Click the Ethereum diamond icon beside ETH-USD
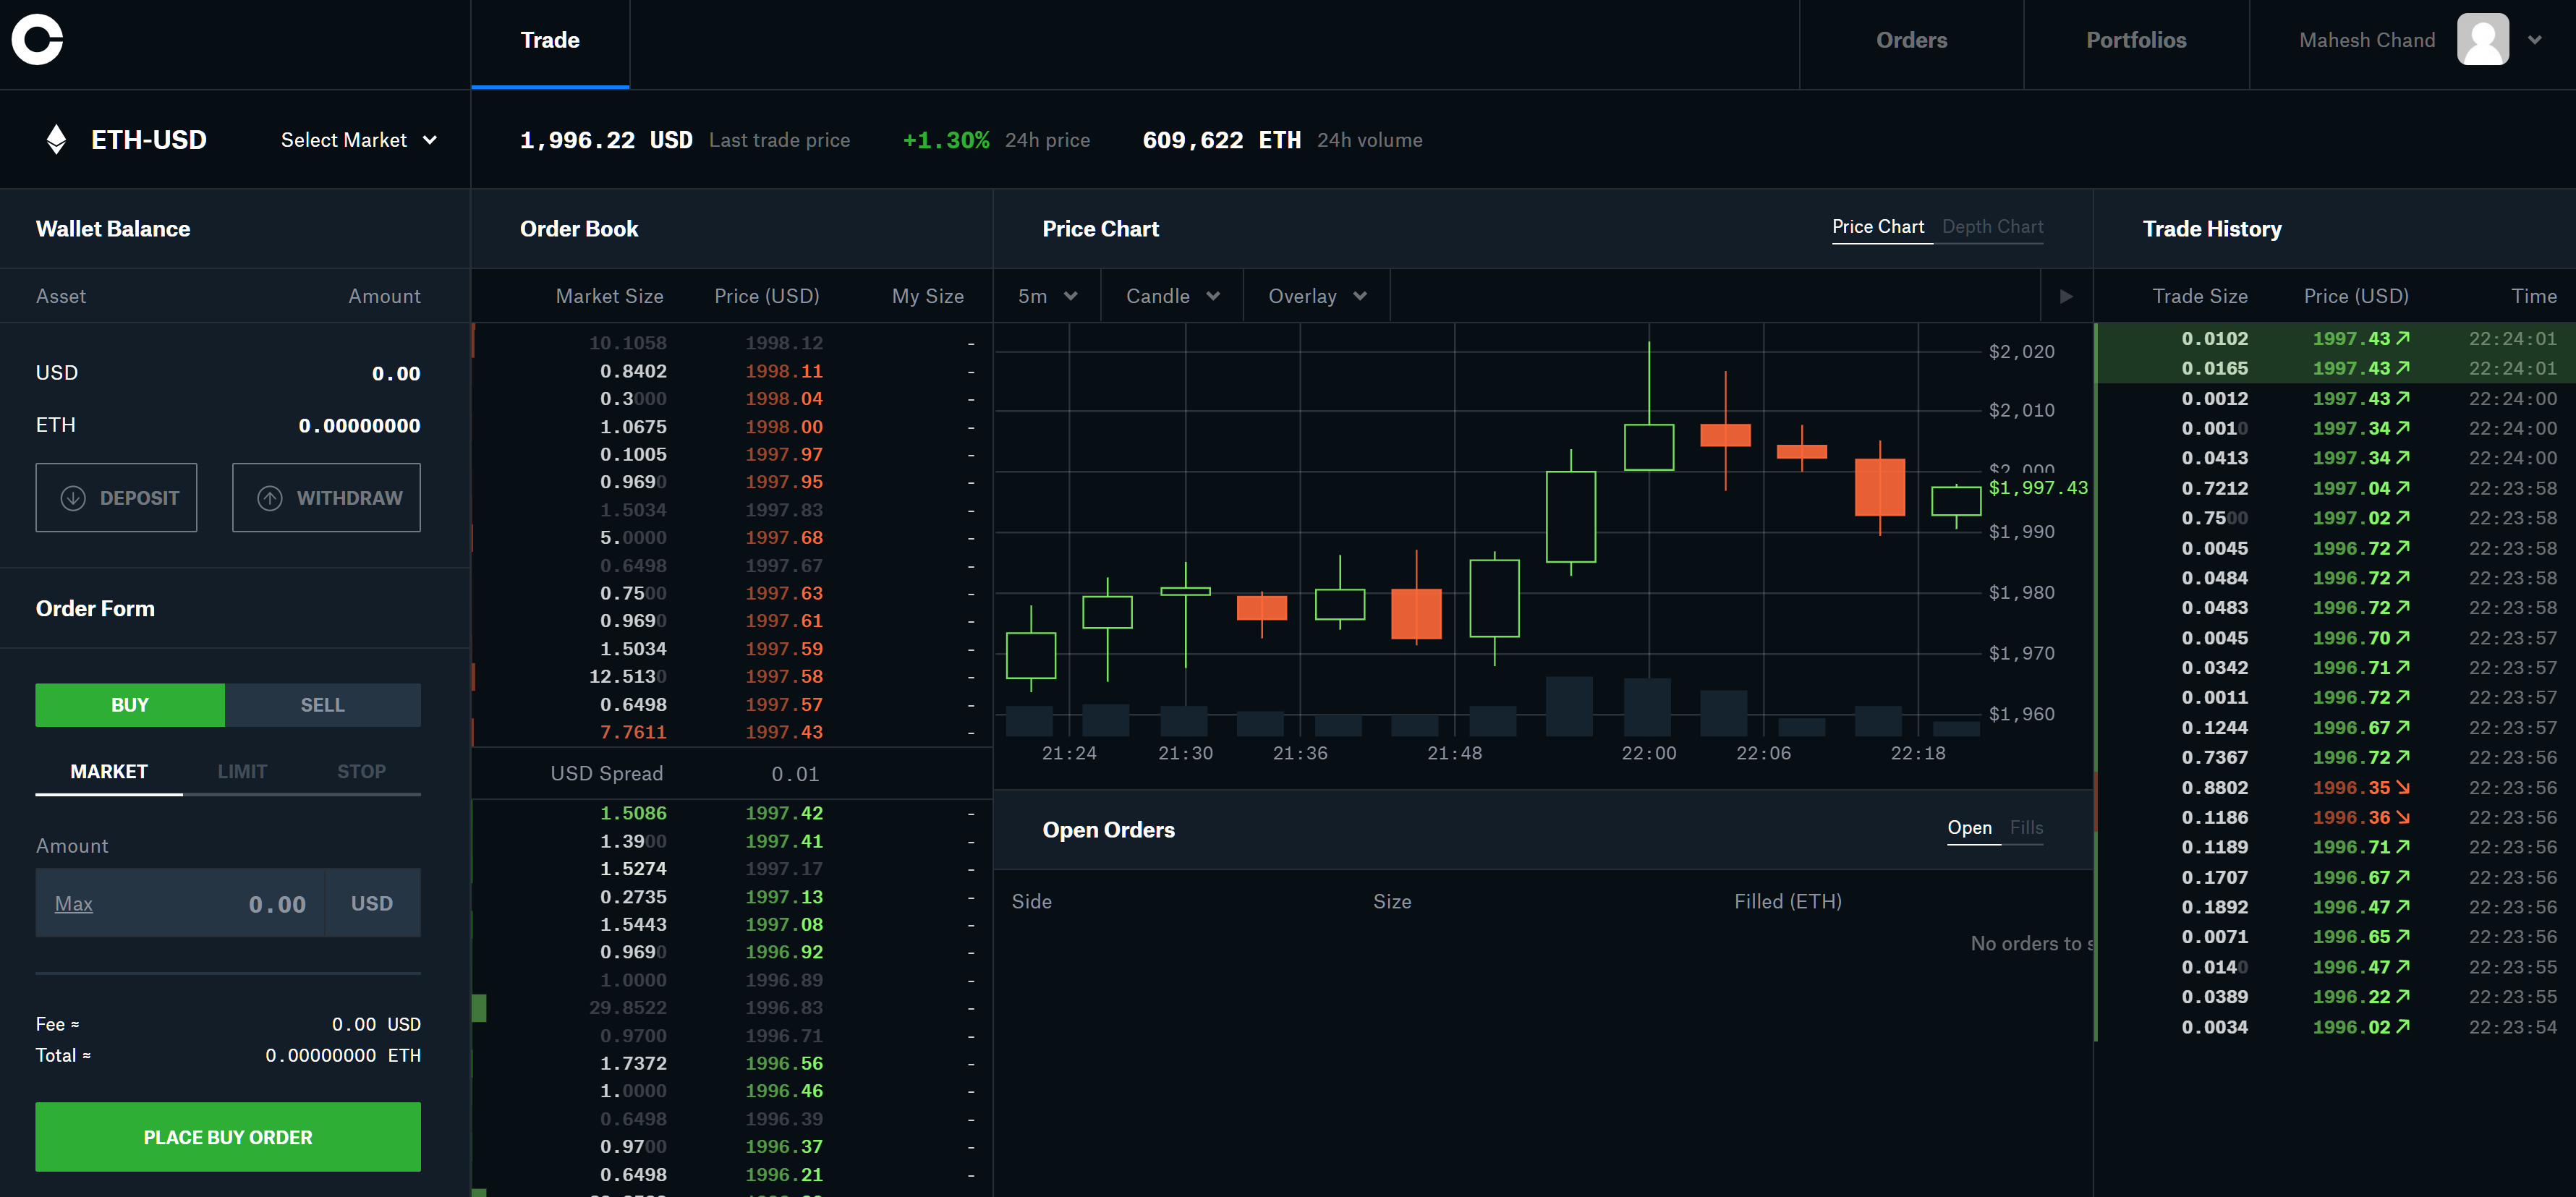Screen dimensions: 2576x1197 pyautogui.click(x=57, y=140)
